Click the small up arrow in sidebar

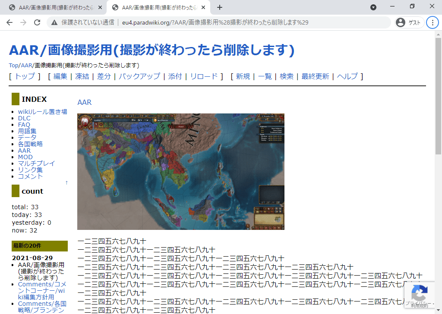66,182
